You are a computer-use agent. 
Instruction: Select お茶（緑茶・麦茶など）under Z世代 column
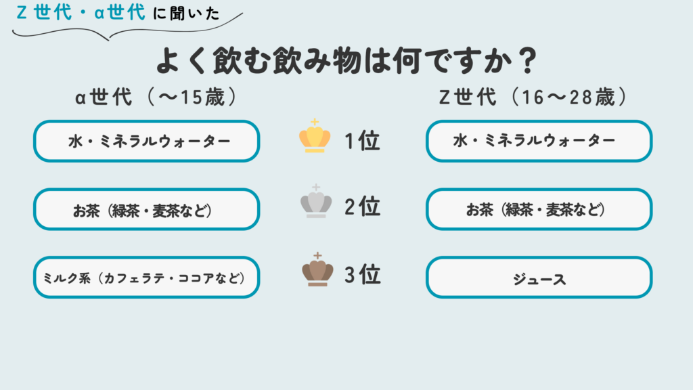(x=539, y=209)
